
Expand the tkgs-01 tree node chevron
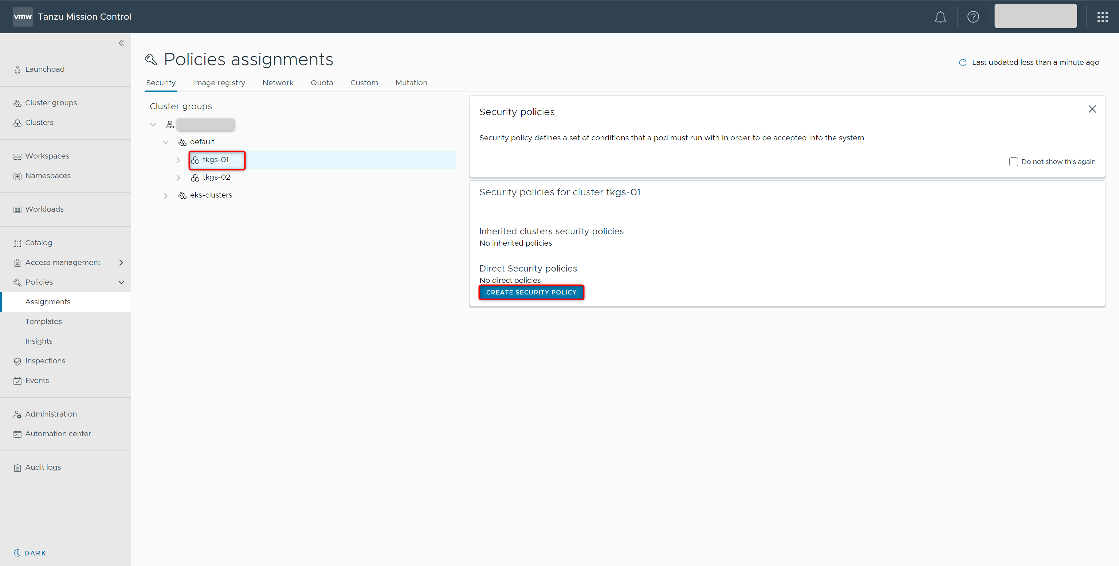[x=178, y=160]
